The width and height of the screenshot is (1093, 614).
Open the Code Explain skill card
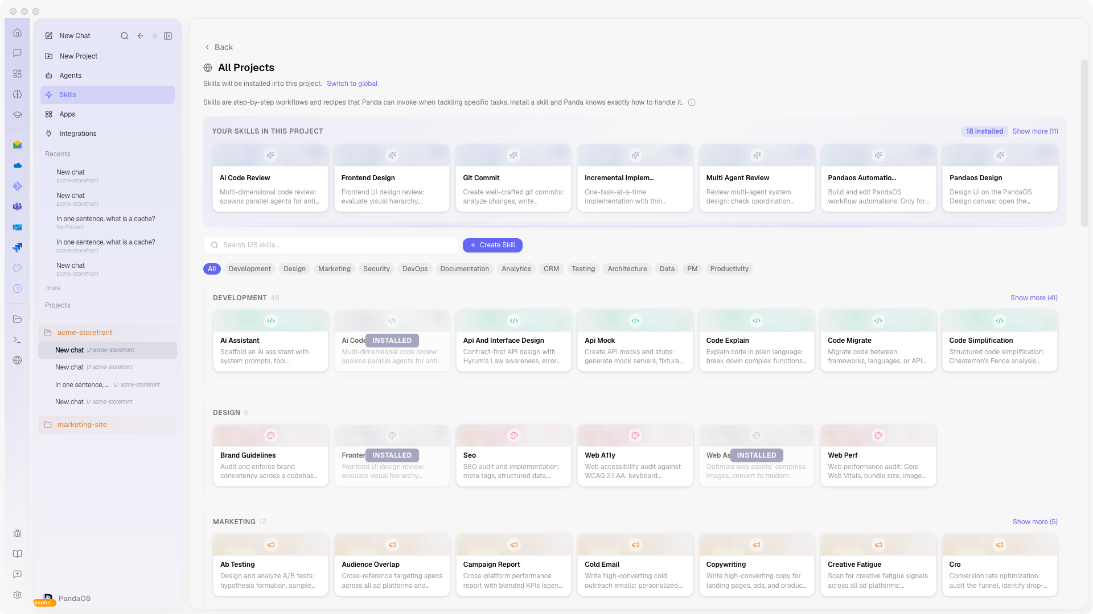pyautogui.click(x=757, y=341)
